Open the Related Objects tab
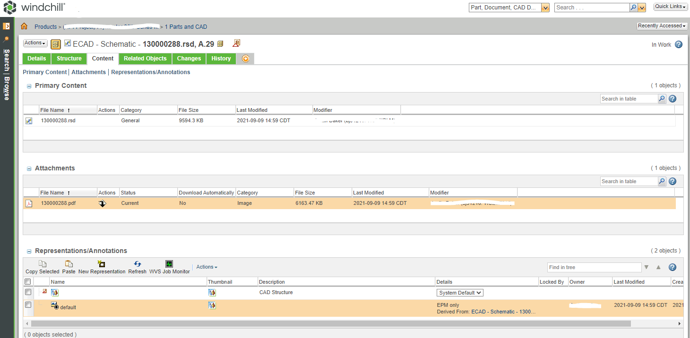 point(145,59)
